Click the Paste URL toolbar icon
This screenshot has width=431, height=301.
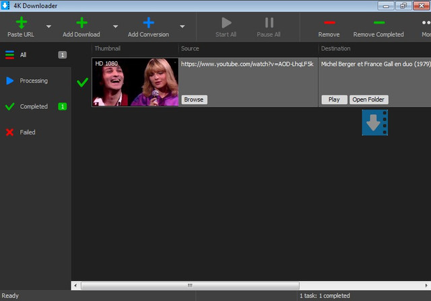coord(21,23)
